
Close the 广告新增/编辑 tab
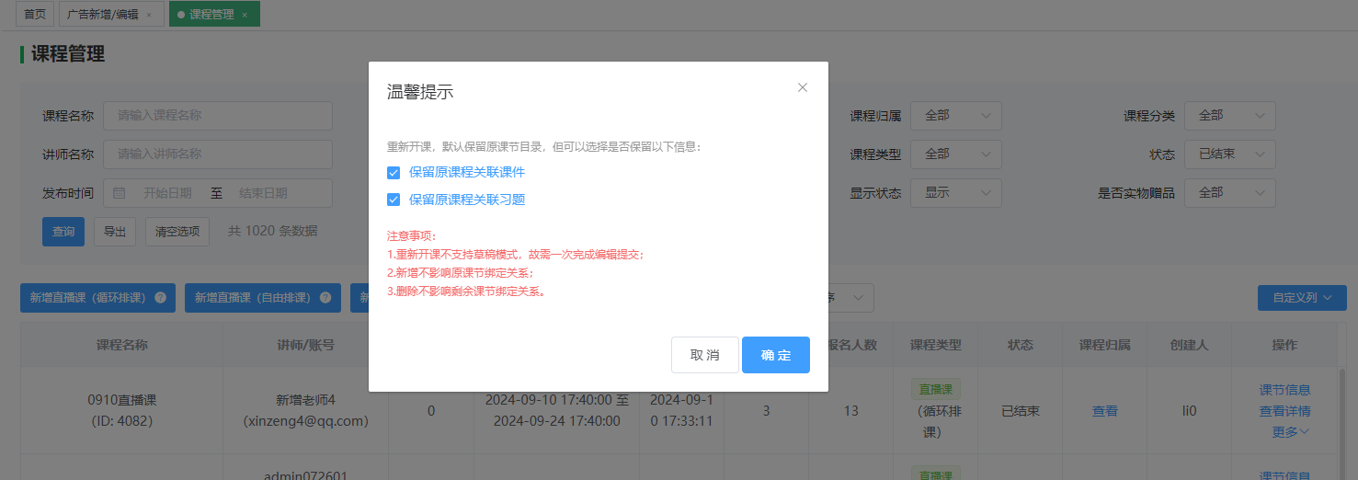(149, 15)
